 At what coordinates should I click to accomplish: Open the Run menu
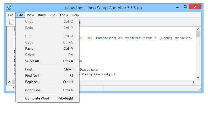52,15
